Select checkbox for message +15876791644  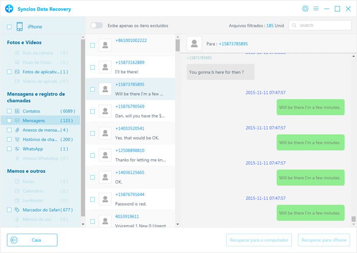point(93,199)
